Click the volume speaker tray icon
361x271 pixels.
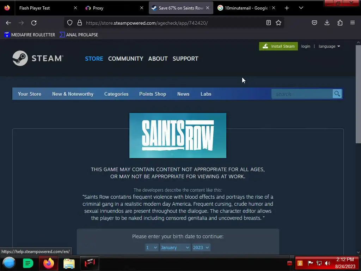(x=328, y=263)
